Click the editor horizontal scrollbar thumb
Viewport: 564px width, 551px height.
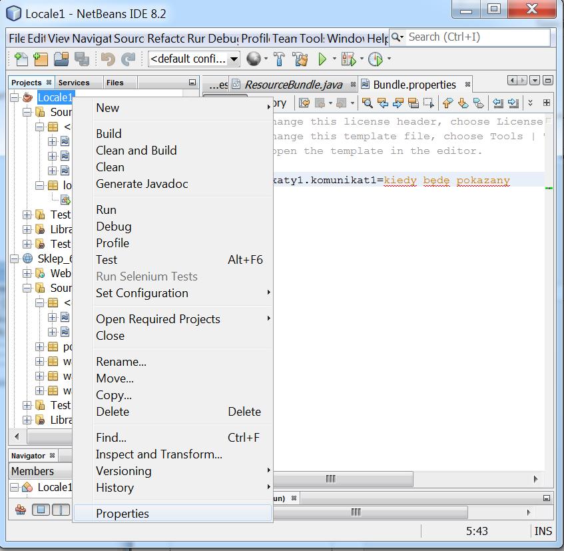point(342,478)
